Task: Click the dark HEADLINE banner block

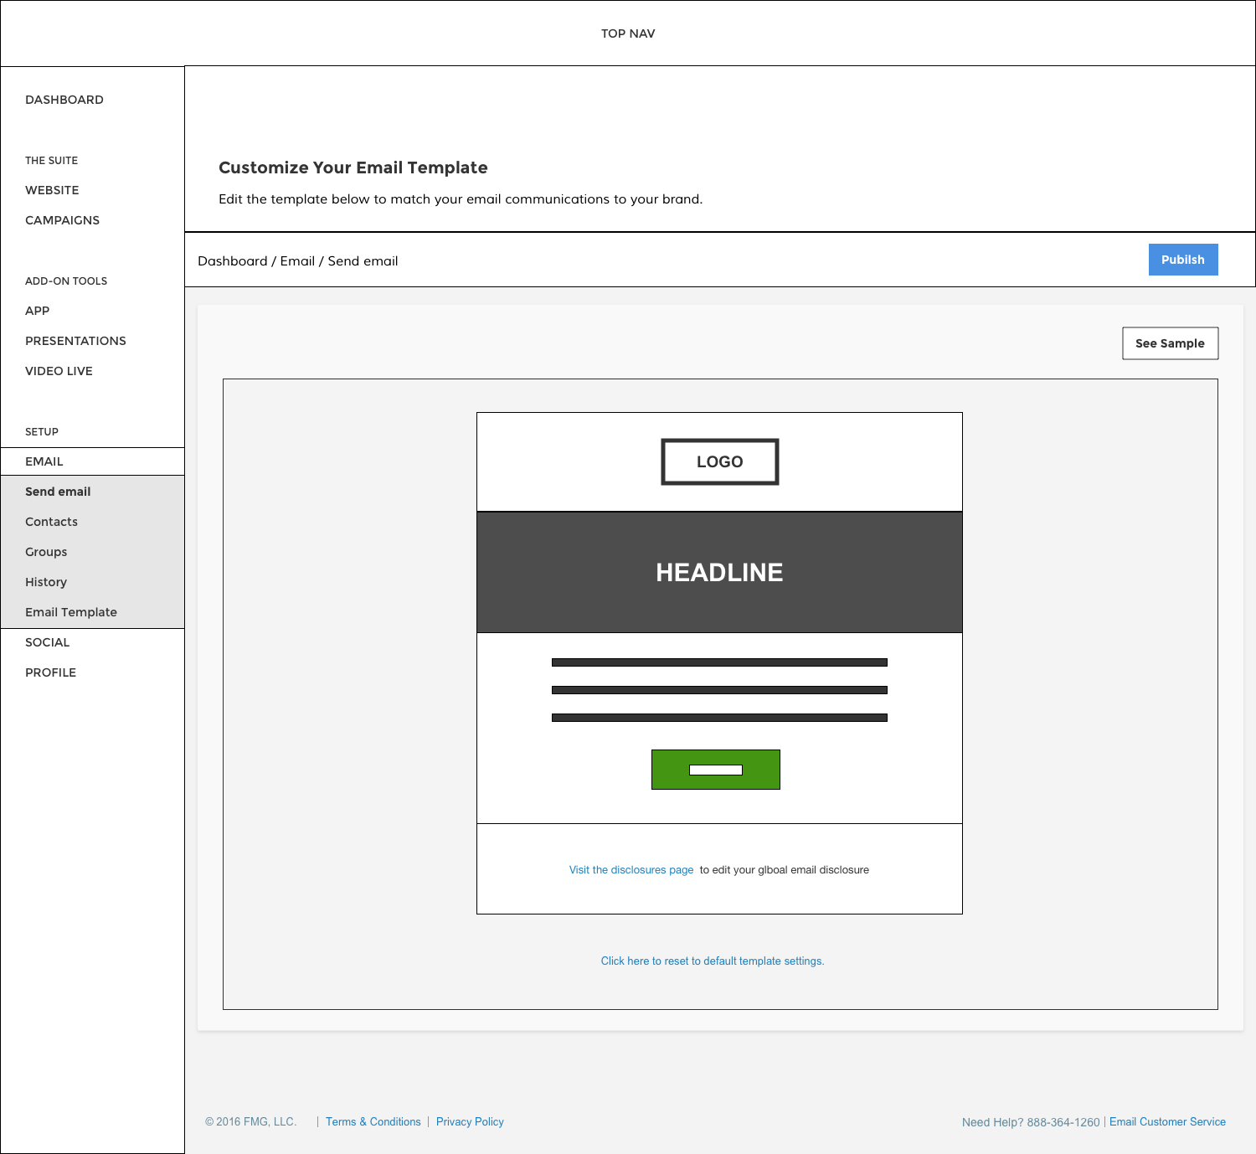Action: pos(719,572)
